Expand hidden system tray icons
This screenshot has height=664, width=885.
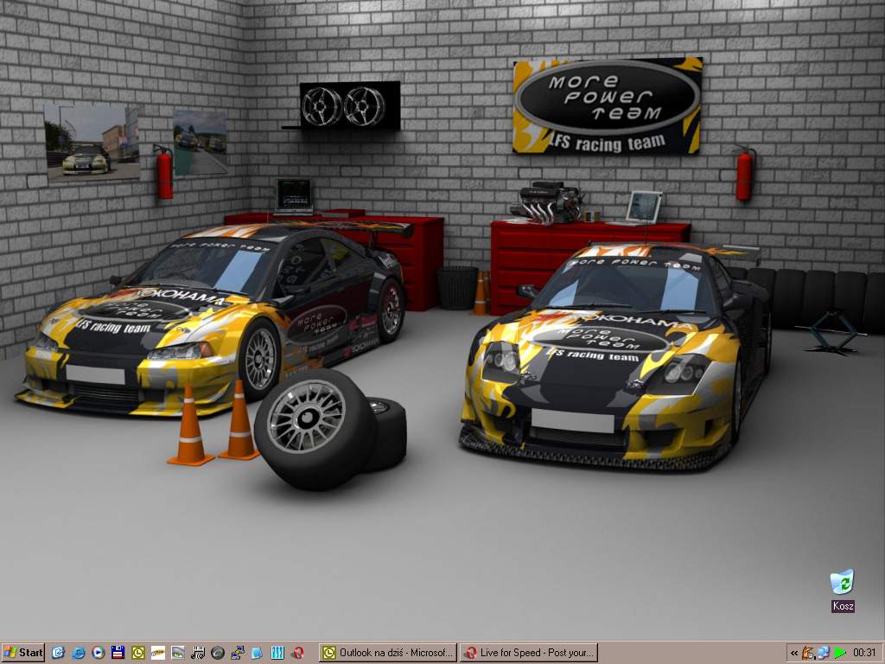pyautogui.click(x=794, y=654)
